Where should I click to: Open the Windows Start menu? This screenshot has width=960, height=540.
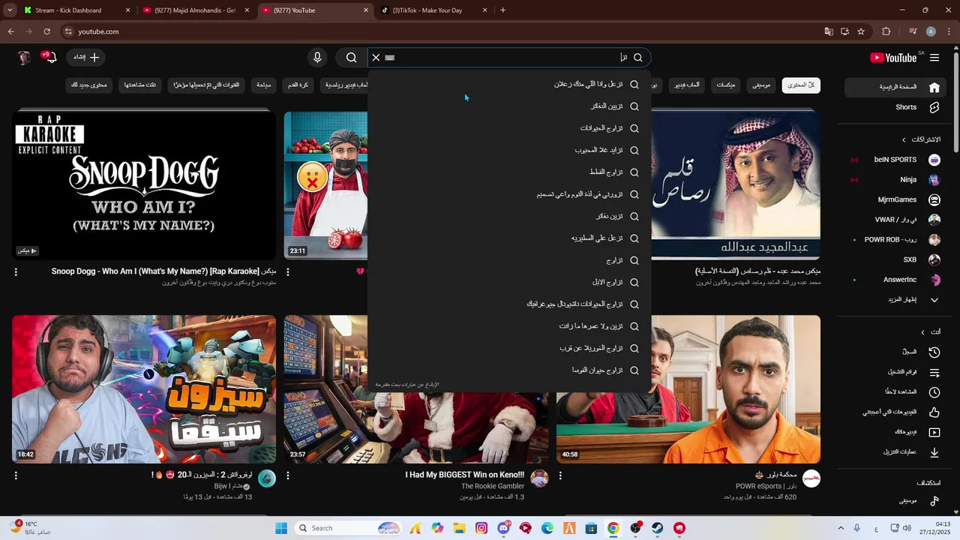281,528
